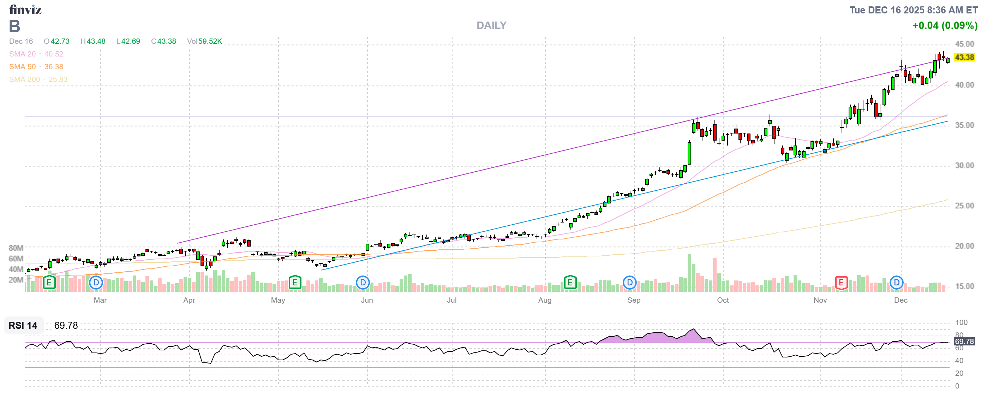Viewport: 987px width, 397px height.
Task: Click the green earnings marker near March
Action: (49, 283)
